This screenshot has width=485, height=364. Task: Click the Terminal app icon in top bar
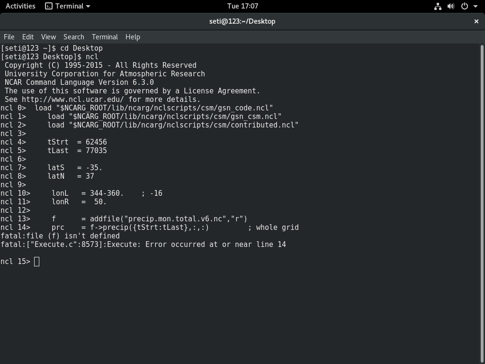(x=49, y=6)
